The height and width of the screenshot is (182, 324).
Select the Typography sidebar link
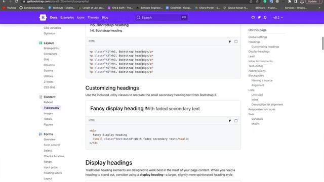click(x=52, y=108)
